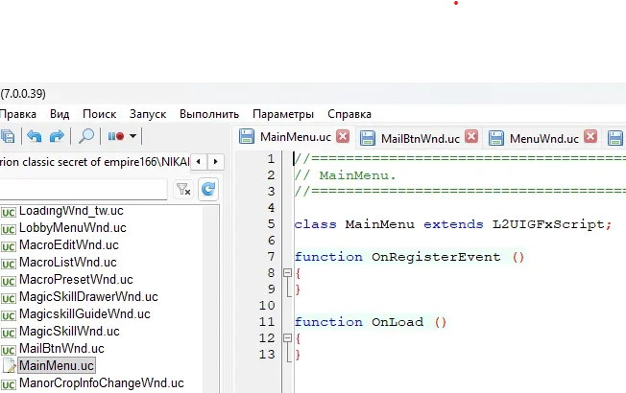This screenshot has height=393, width=626.
Task: Click the file filter input field
Action: tap(86, 190)
